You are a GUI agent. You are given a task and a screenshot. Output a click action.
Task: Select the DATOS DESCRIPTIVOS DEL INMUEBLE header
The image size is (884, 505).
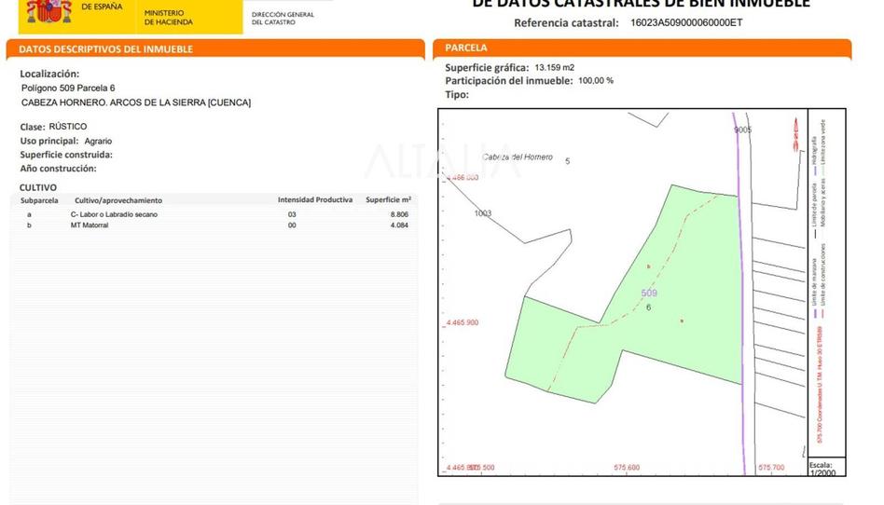[x=106, y=48]
